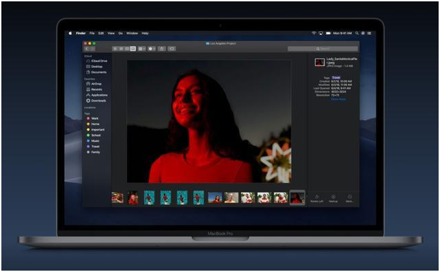Click the Dimensions 4032×3024 value

coord(339,91)
